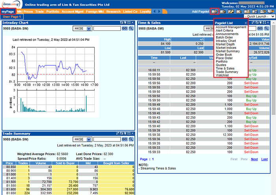
Task: Open the myPage tab
Action: point(8,11)
